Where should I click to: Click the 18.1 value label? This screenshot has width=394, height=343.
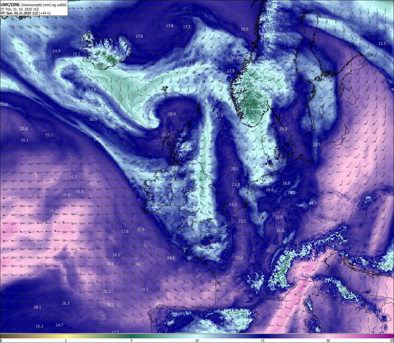click(37, 307)
